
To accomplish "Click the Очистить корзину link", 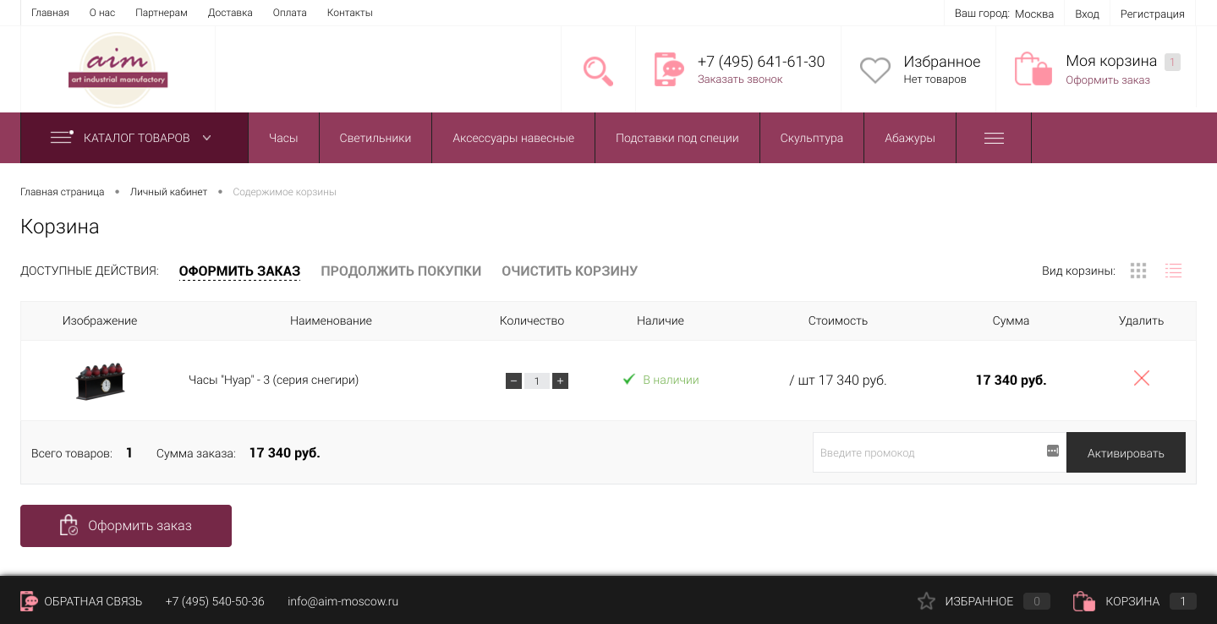I will click(569, 271).
